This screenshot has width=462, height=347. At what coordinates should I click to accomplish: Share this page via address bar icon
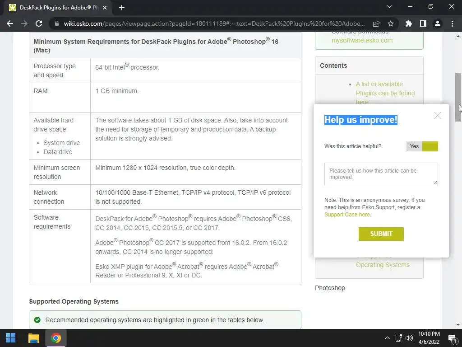[376, 23]
